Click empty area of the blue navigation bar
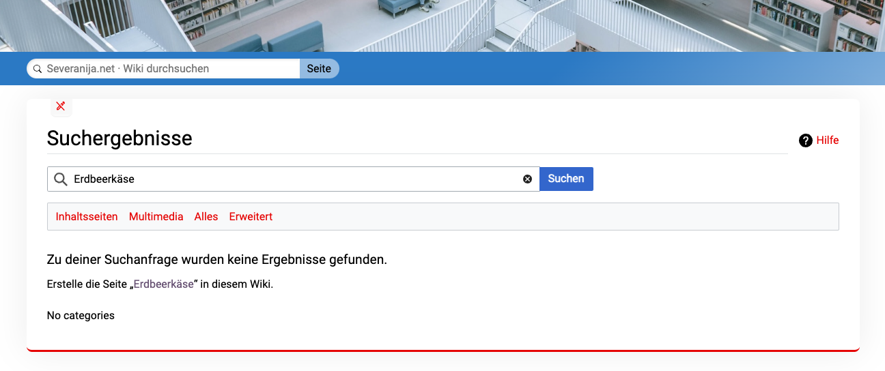Screen dimensions: 885x371 point(580,69)
